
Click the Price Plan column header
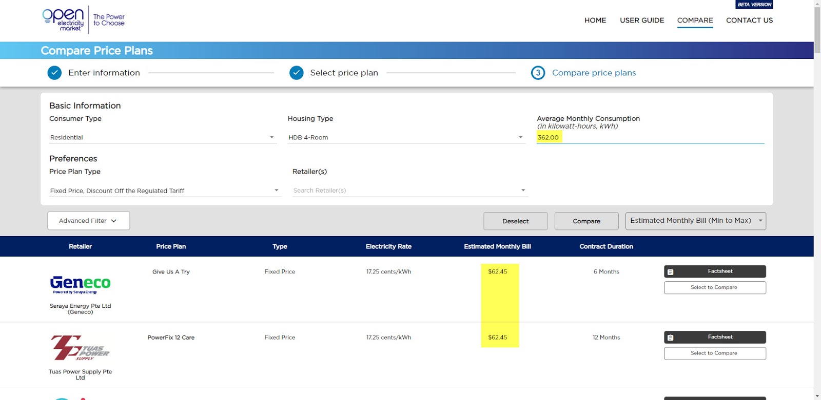[x=171, y=246]
